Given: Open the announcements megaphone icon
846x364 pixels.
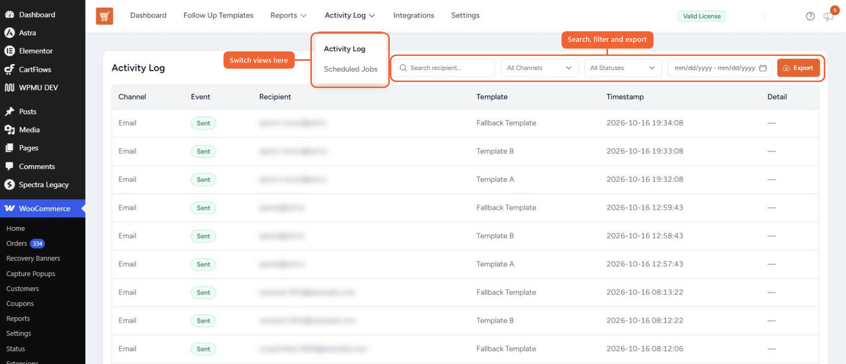Looking at the screenshot, I should [x=829, y=17].
